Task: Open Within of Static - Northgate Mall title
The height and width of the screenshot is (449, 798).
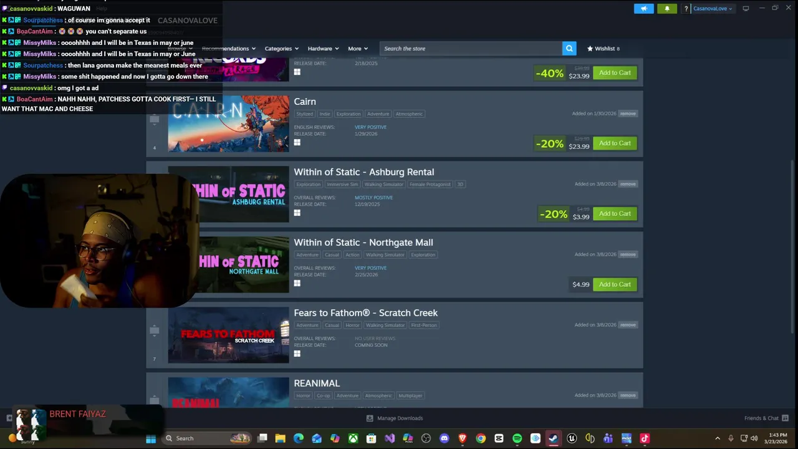Action: click(x=363, y=242)
